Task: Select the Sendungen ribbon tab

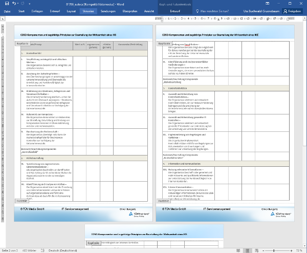Action: (108, 10)
